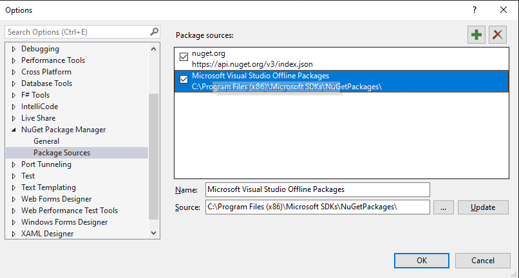Select the F# Tools category

coord(35,95)
